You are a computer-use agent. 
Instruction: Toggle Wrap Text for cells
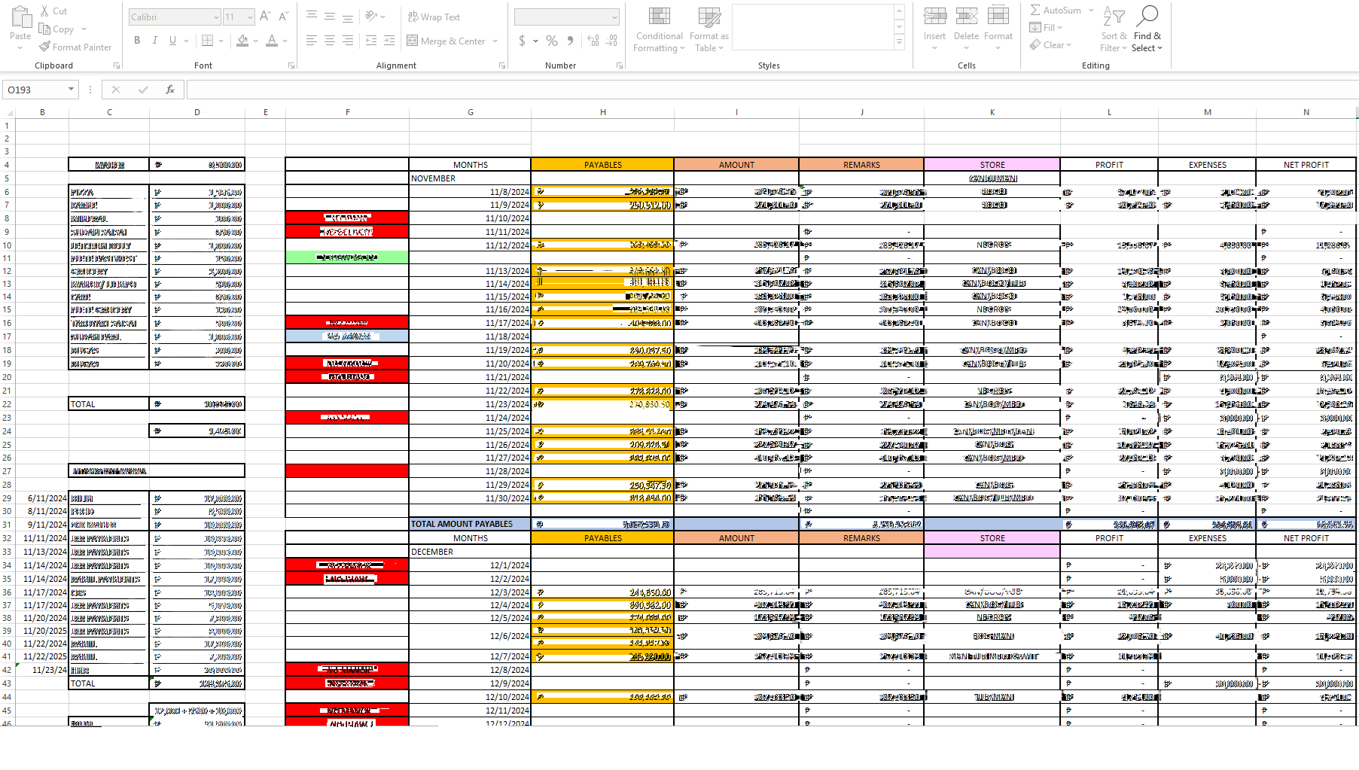[434, 17]
